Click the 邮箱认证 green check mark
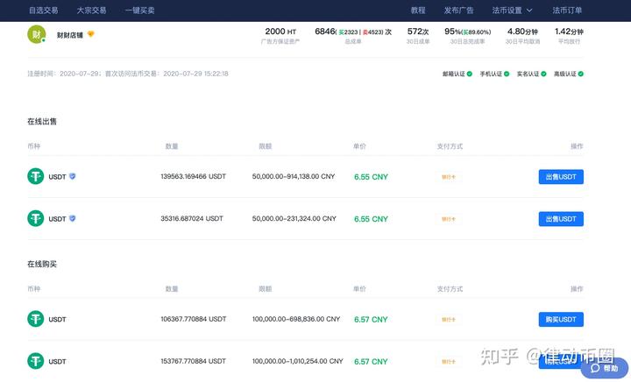631x382 pixels. click(x=470, y=74)
